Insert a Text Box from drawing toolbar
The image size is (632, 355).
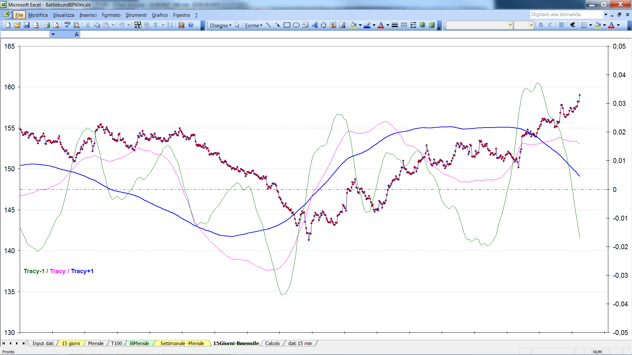coord(305,25)
